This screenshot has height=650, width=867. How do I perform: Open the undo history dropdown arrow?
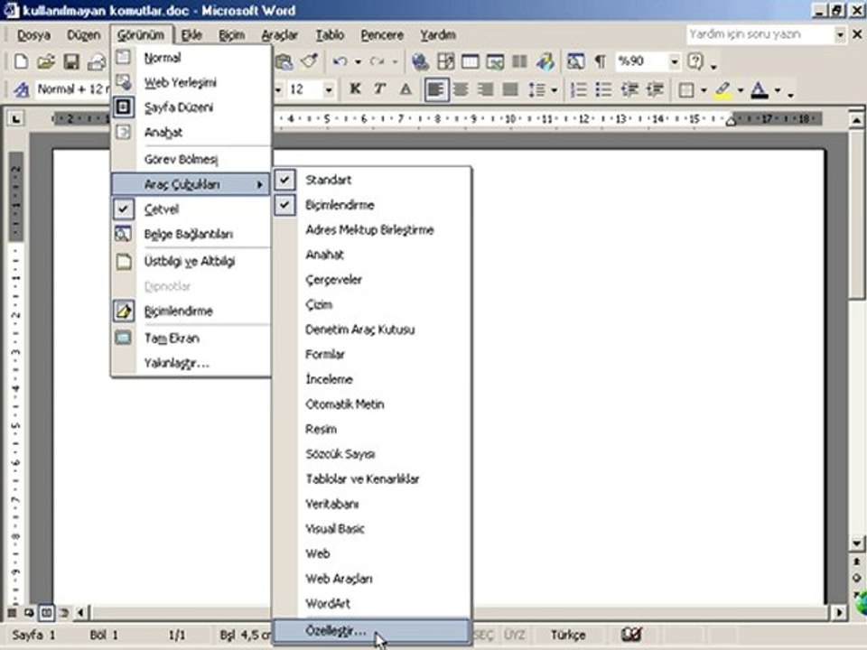click(358, 62)
